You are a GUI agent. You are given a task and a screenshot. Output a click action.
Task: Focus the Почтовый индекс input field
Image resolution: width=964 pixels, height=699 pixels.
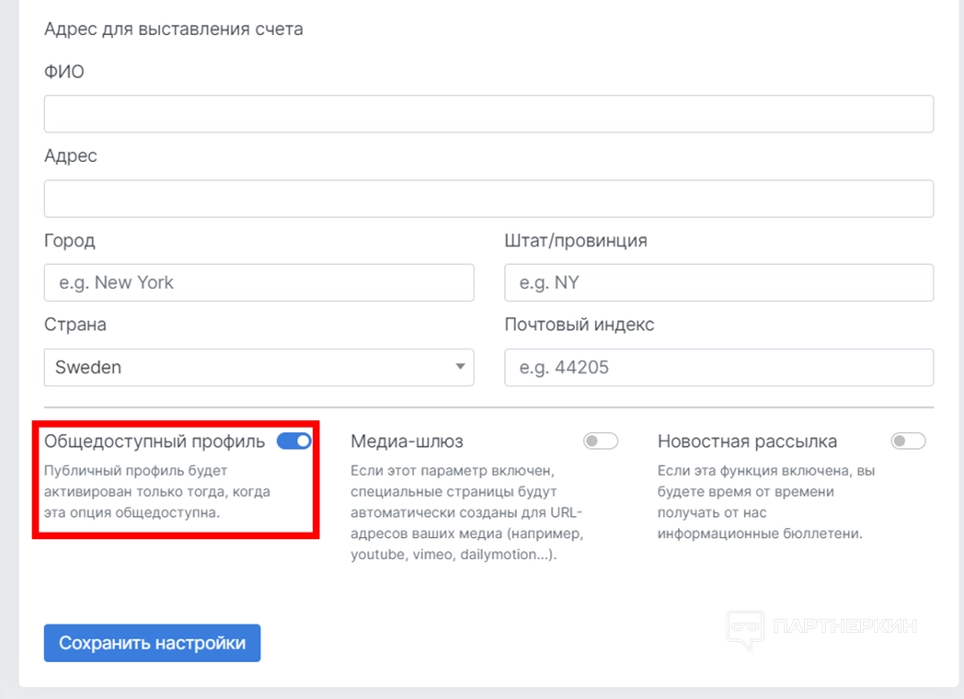pos(718,368)
